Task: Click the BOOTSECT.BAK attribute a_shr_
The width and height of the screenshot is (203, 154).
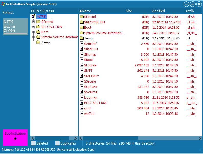Action: point(192,103)
